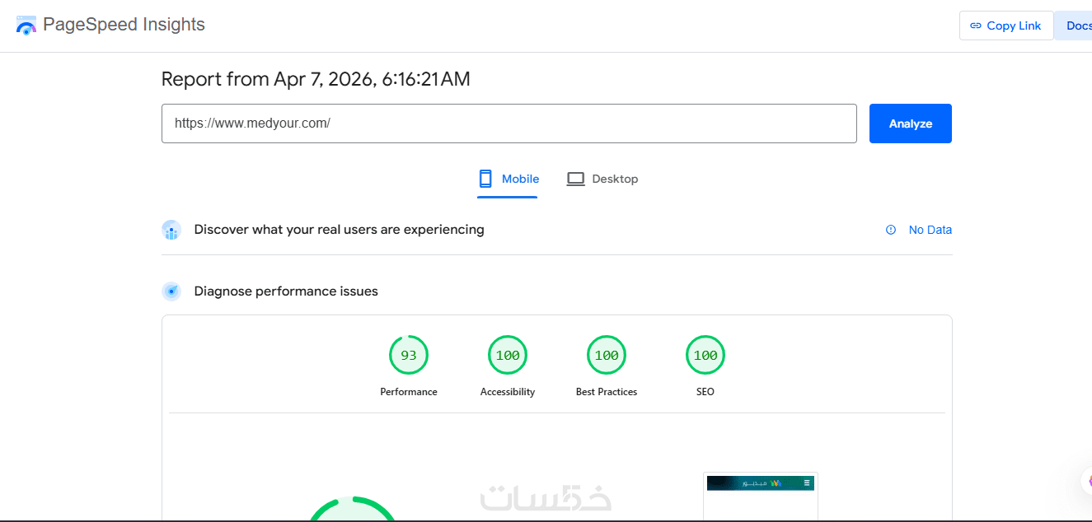Click the No Data info icon
The width and height of the screenshot is (1092, 522).
(x=891, y=230)
